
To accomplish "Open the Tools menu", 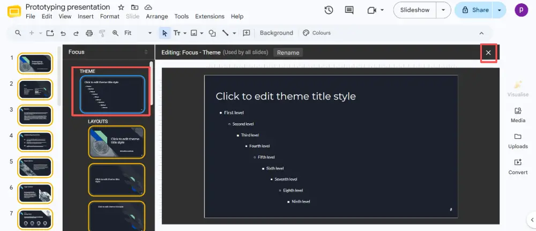I will click(182, 17).
